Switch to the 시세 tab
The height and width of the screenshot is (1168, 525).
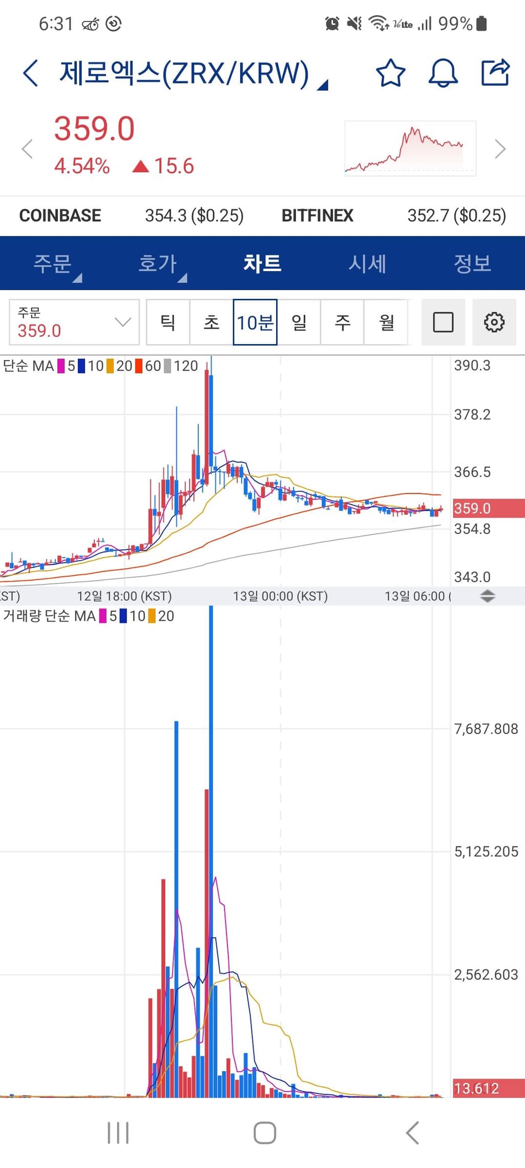click(x=367, y=264)
